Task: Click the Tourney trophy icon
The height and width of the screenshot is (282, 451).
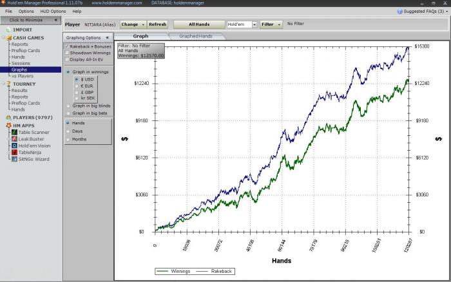Action: pyautogui.click(x=8, y=84)
